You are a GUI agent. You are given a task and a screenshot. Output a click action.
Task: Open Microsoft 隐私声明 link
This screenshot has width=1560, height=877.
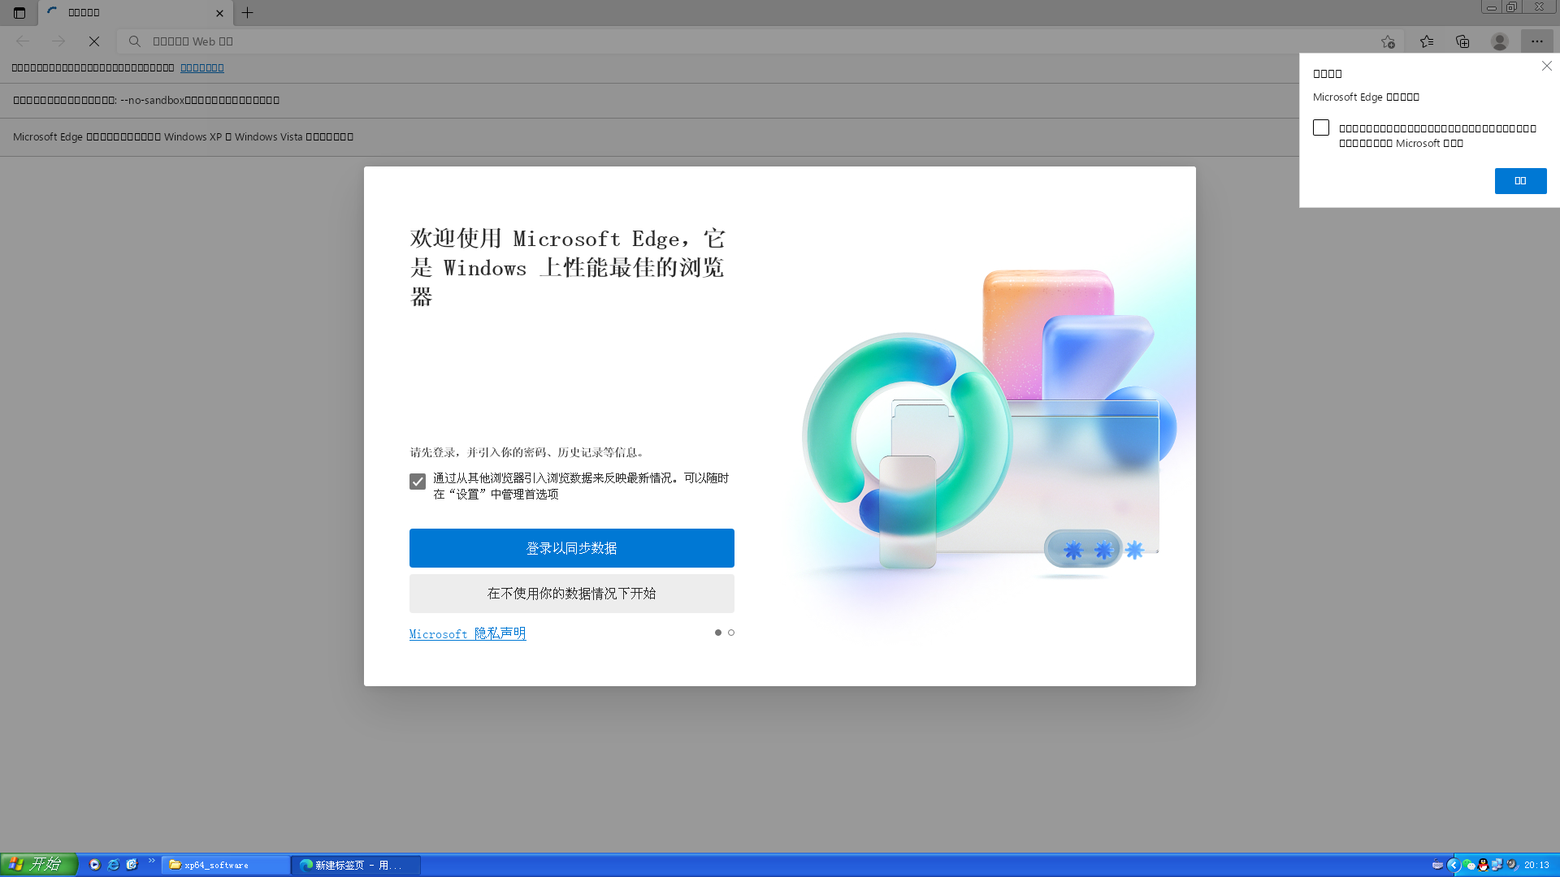pyautogui.click(x=468, y=634)
